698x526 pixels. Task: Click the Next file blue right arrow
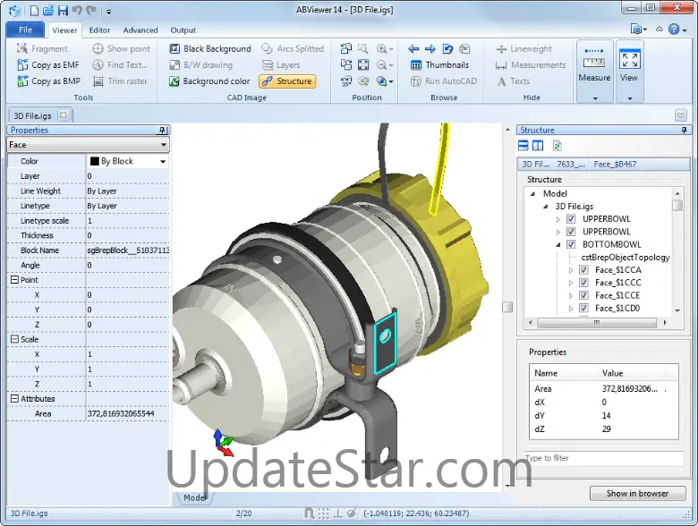click(x=430, y=48)
